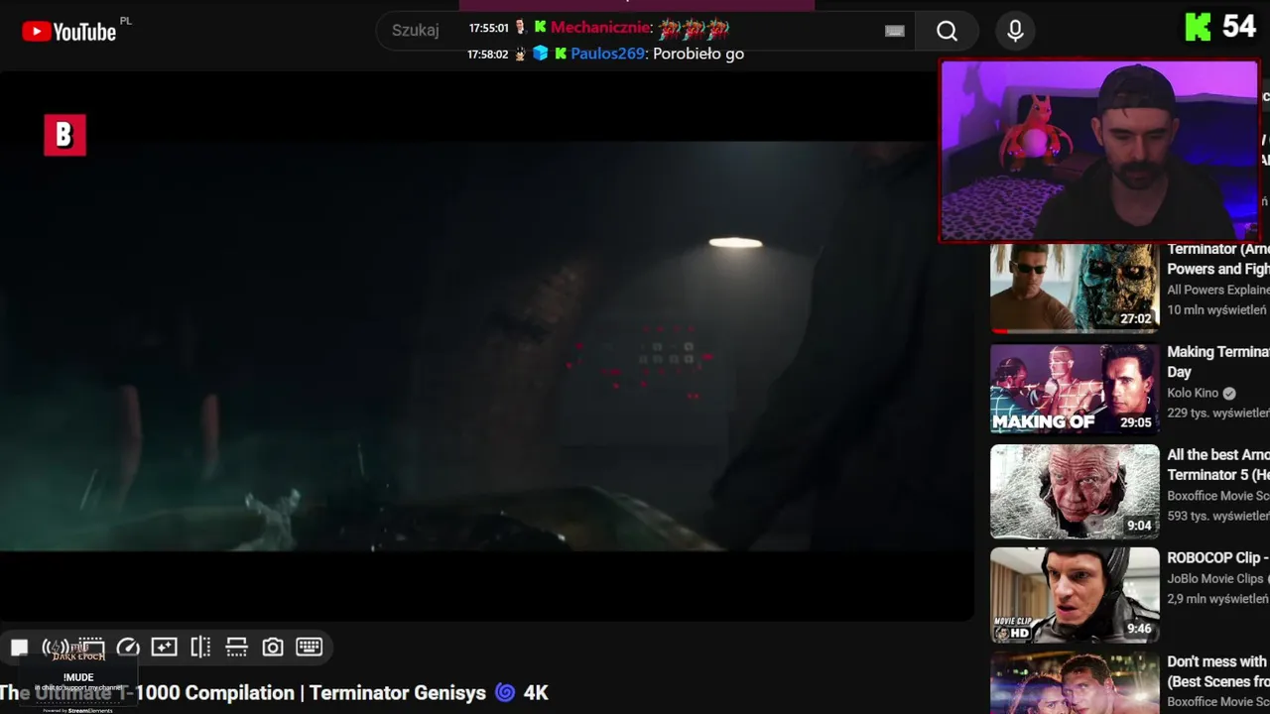Show keyboard shortcuts icon

[309, 648]
